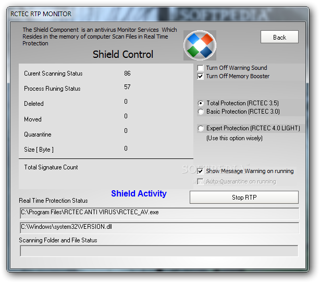Click the Shield Activity heading

139,193
